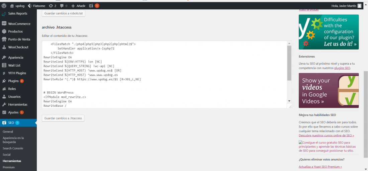Screen dimensions: 368x171
Task: Open the Premium submenu item
Action: 8,167
